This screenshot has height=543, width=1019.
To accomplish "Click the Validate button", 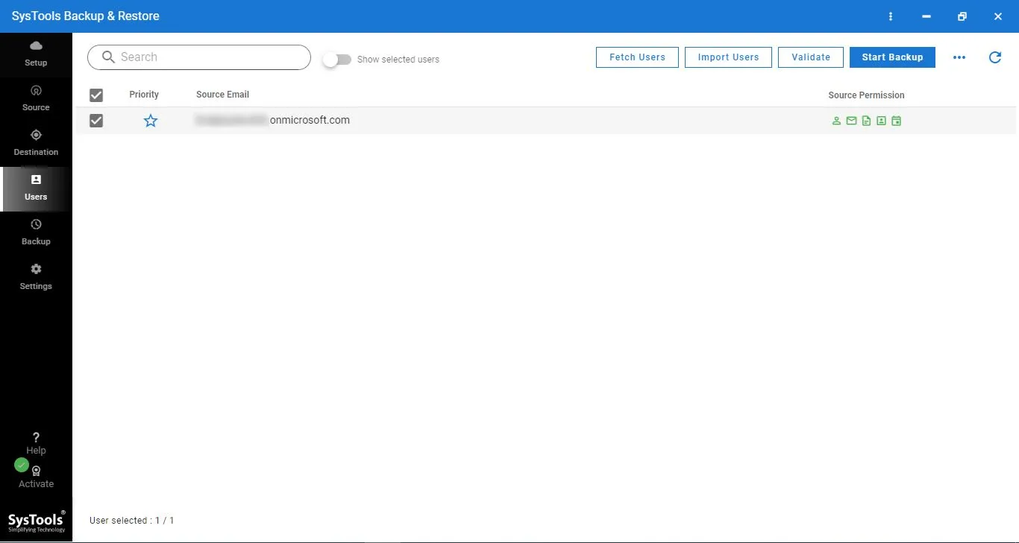I will click(x=811, y=57).
